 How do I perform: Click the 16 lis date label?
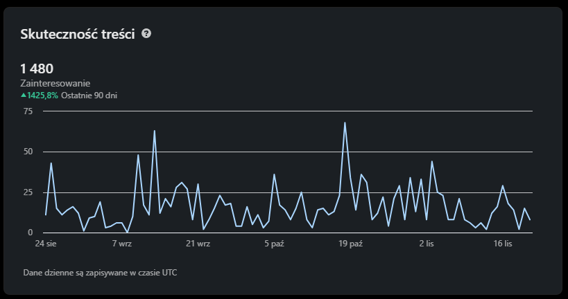pyautogui.click(x=503, y=244)
